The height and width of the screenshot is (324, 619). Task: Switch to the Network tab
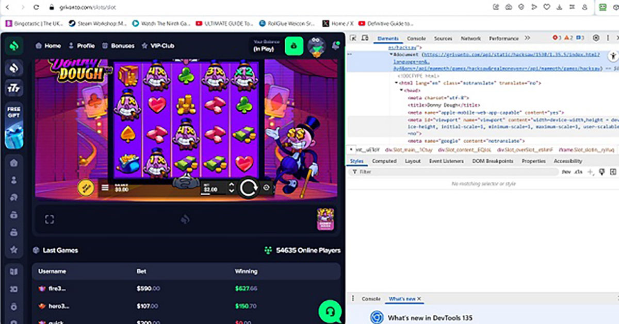[470, 39]
